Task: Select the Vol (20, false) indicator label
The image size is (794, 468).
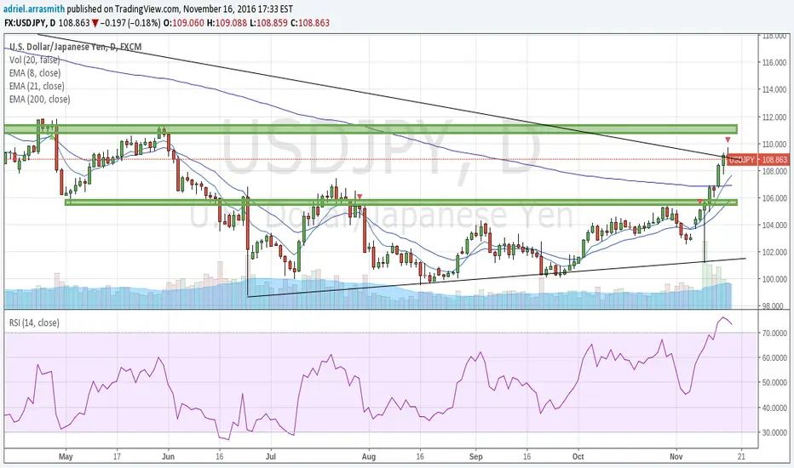Action: [x=34, y=60]
